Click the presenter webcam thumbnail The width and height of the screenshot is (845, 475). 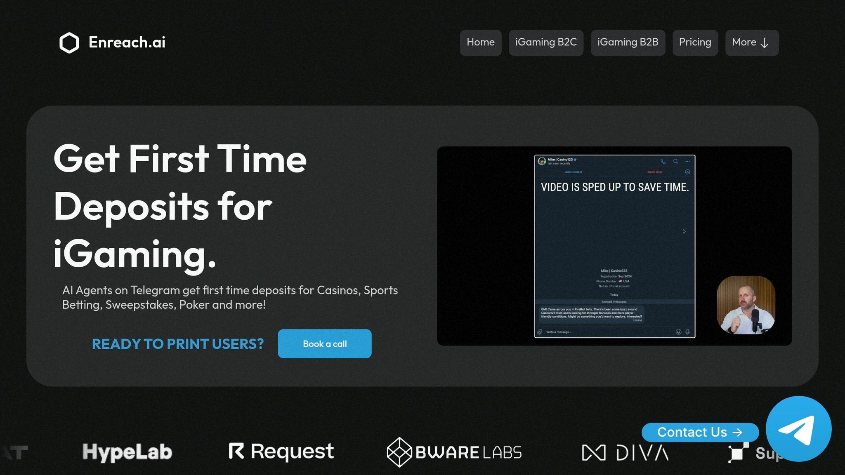coord(746,305)
